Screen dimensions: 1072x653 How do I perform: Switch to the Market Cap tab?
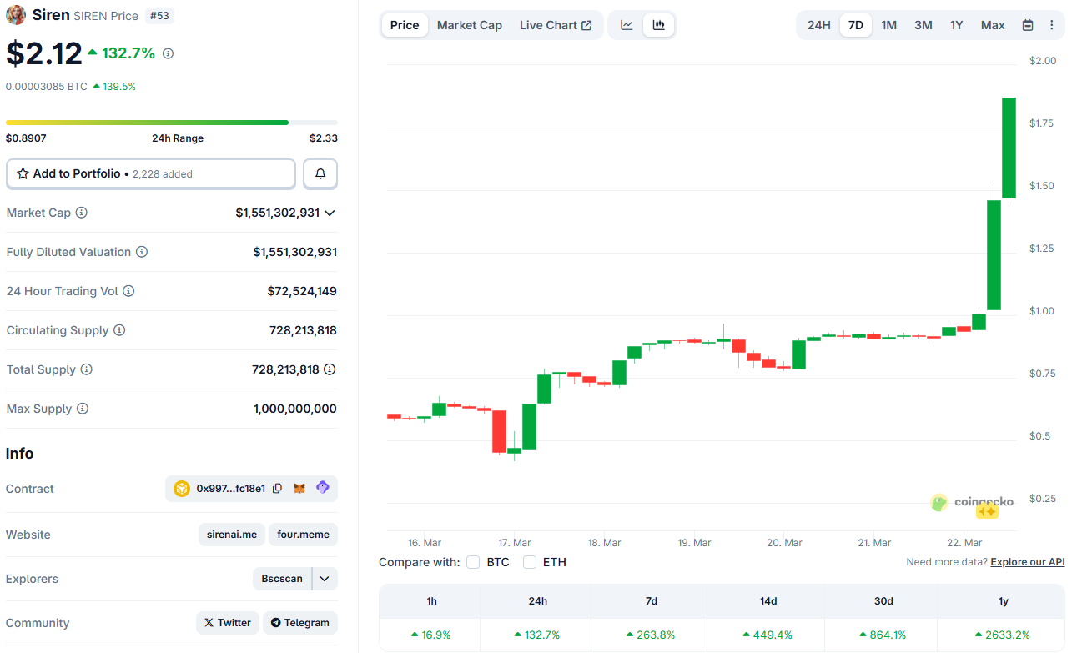[469, 25]
